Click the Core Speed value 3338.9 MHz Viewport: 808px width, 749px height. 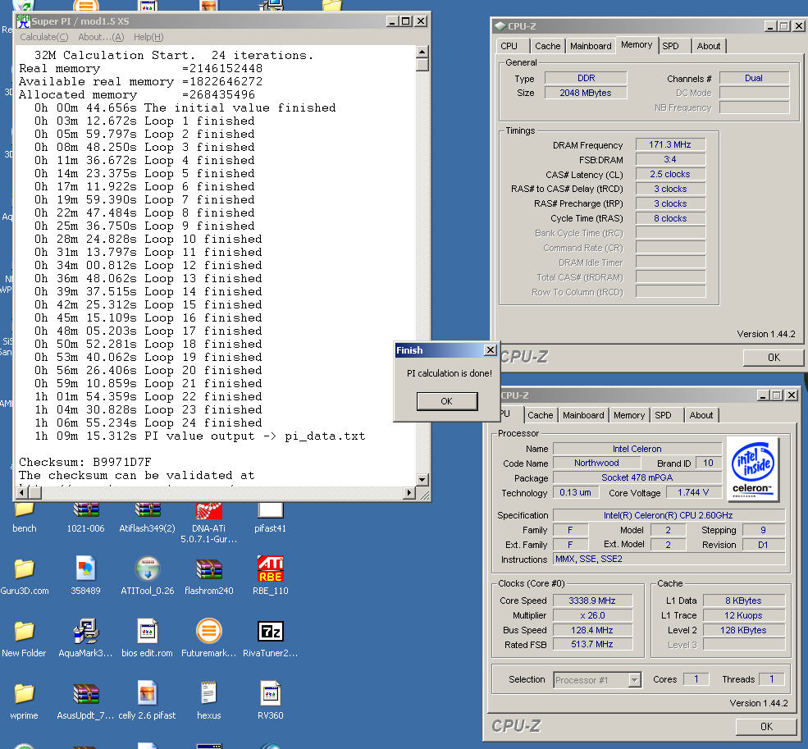592,601
